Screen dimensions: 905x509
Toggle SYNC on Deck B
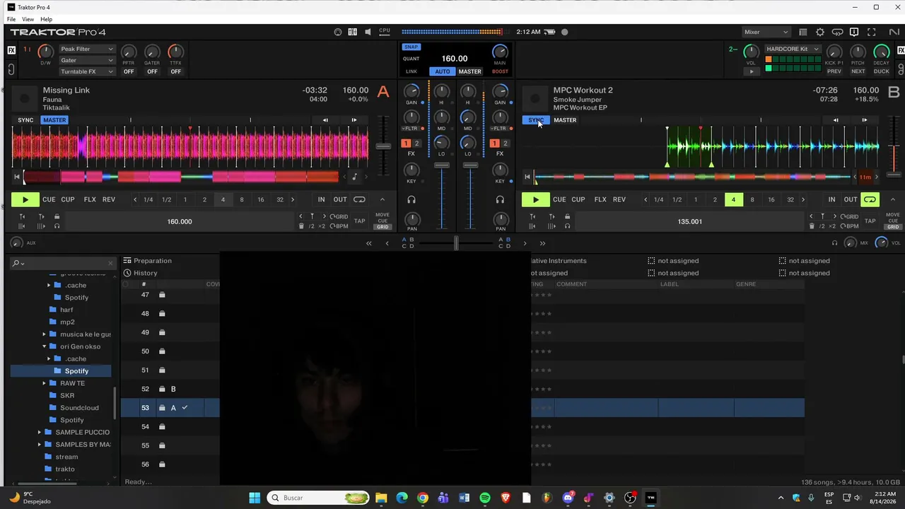point(535,120)
